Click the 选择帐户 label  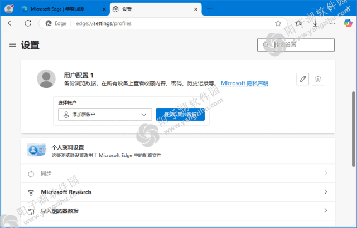click(x=67, y=102)
